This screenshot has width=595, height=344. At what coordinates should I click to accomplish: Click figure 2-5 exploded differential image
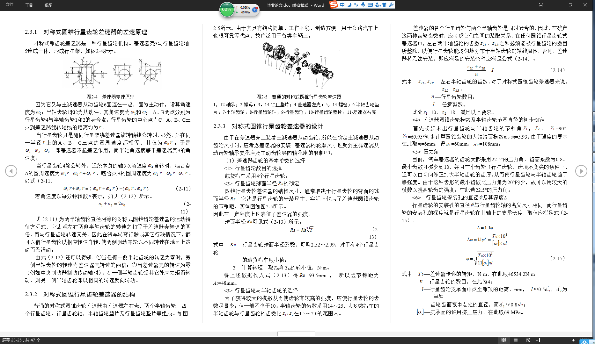click(298, 66)
